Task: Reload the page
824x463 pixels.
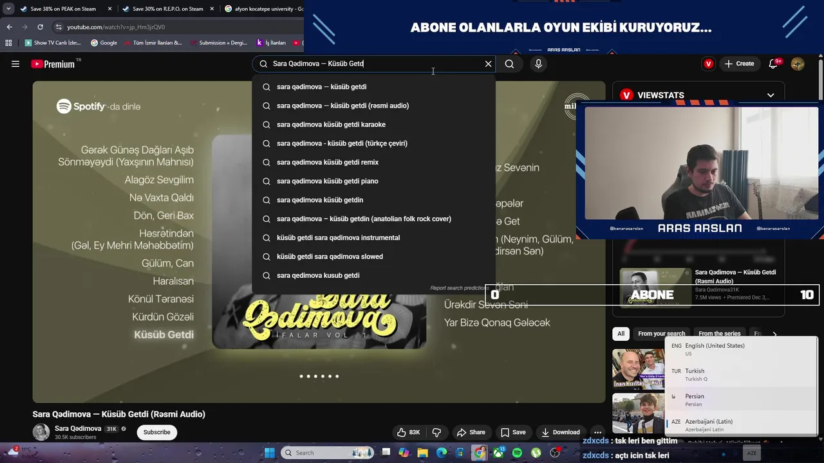Action: 40,27
